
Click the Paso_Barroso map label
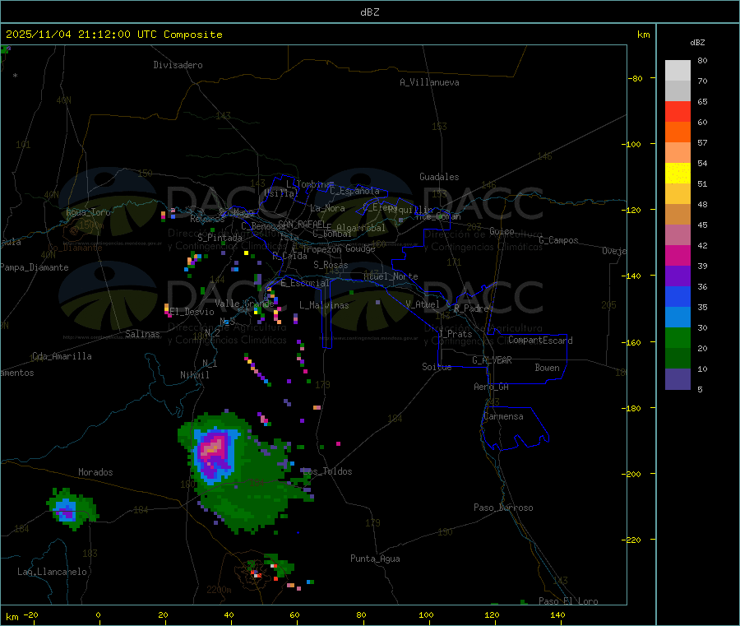[503, 508]
